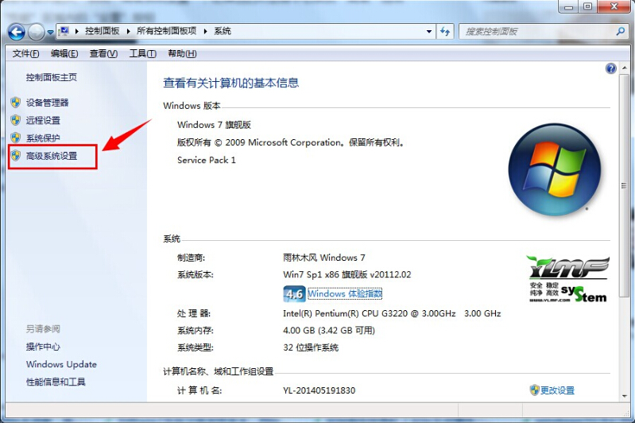Click the Back navigation arrow button
635x423 pixels.
[17, 32]
